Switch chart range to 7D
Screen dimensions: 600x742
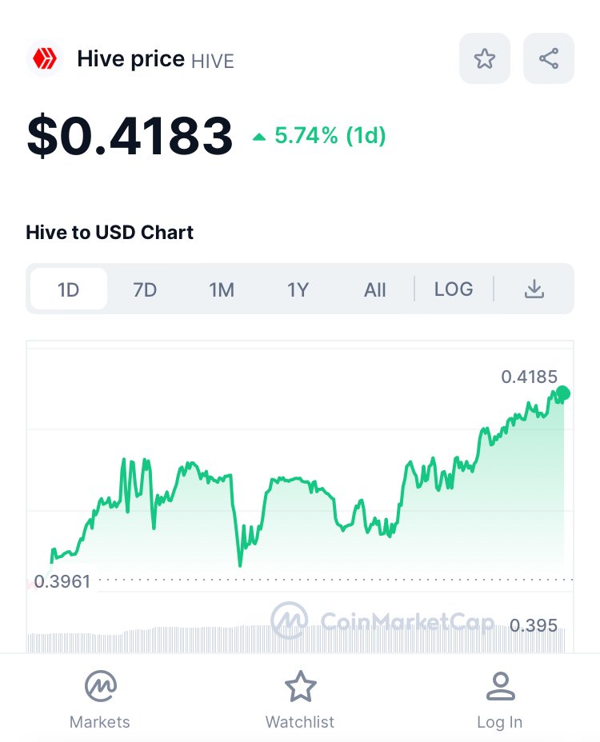coord(145,289)
